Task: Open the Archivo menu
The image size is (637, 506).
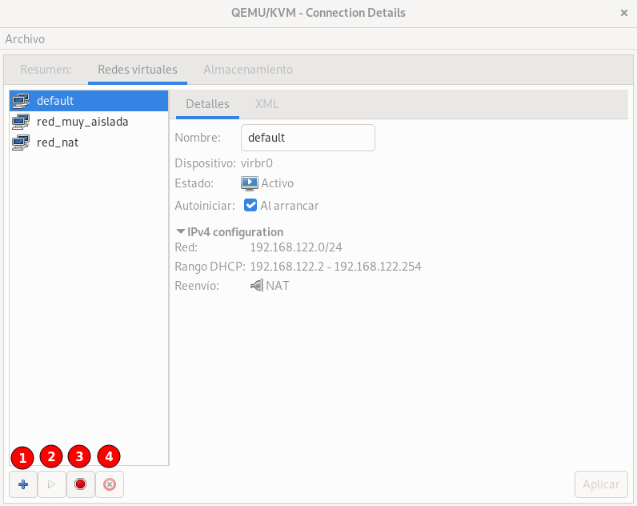Action: pyautogui.click(x=25, y=39)
